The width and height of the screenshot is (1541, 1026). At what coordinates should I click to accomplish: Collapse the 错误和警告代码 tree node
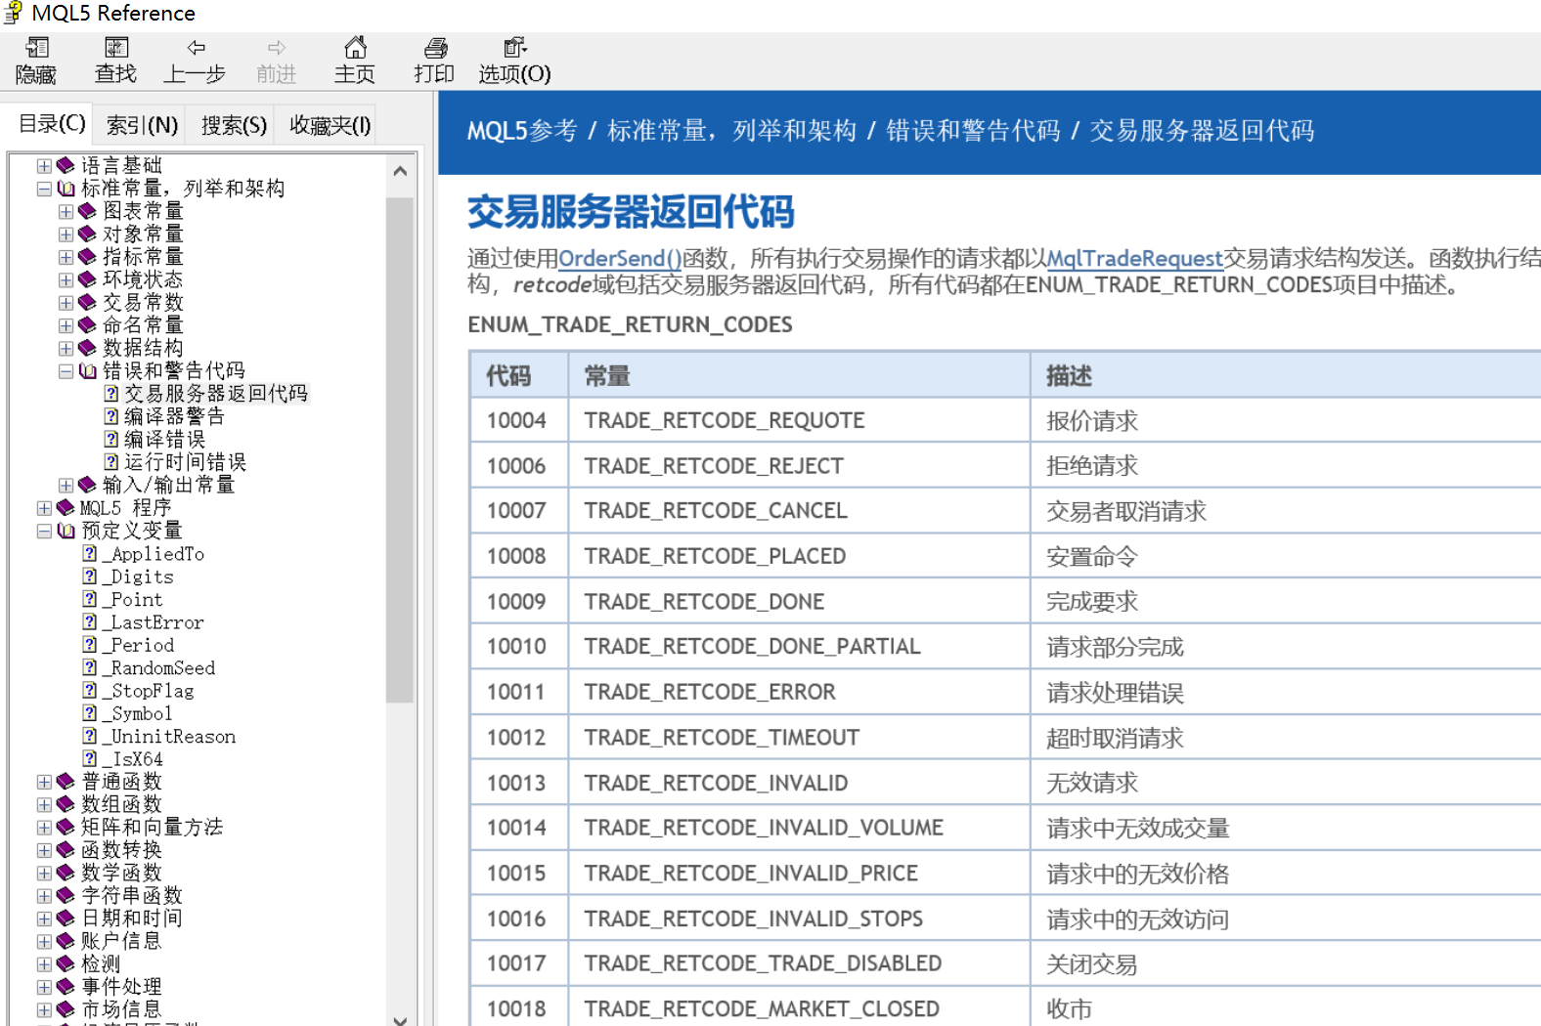point(66,370)
